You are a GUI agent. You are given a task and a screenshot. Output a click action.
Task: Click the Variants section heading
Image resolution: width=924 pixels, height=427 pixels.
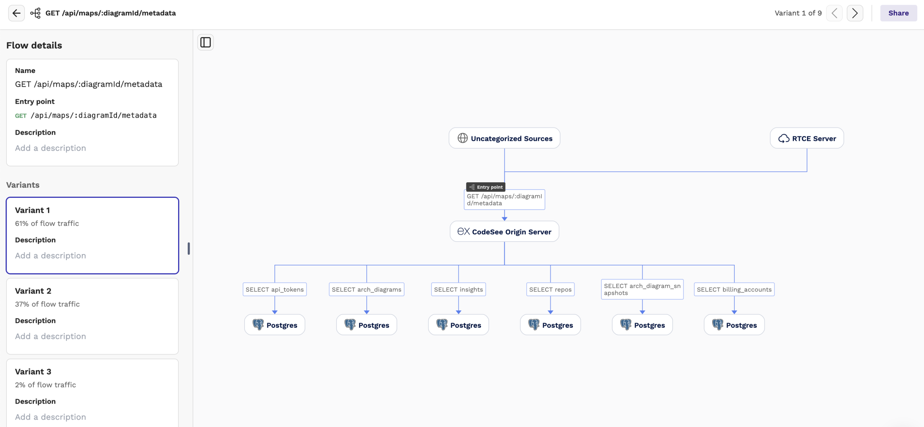click(23, 185)
